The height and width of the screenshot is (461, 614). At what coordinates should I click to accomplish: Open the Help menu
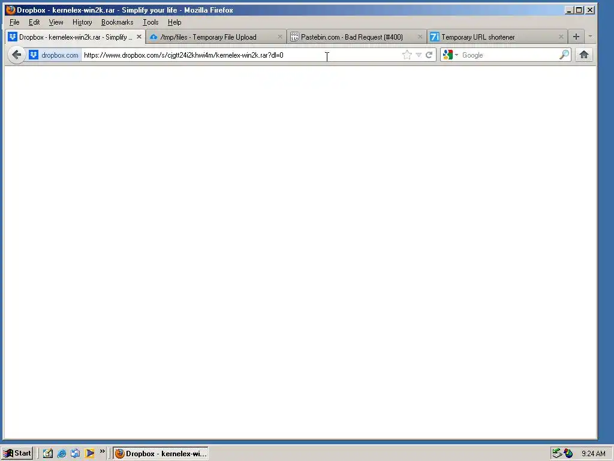(174, 22)
